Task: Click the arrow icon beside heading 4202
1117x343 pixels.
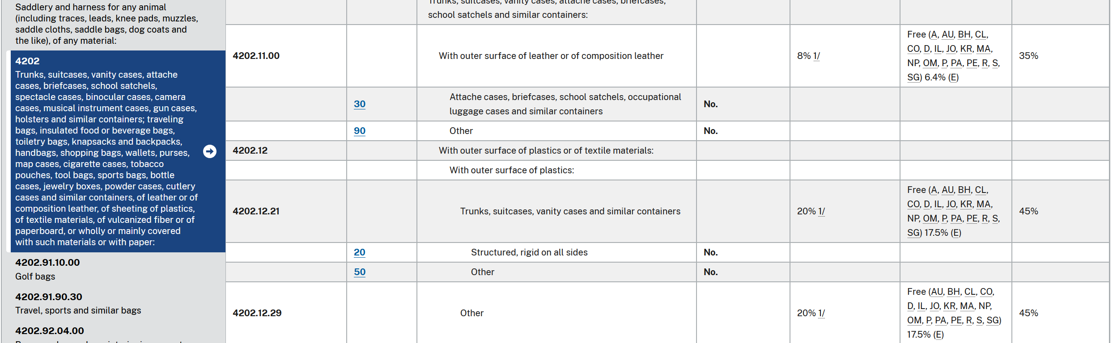Action: click(x=210, y=151)
